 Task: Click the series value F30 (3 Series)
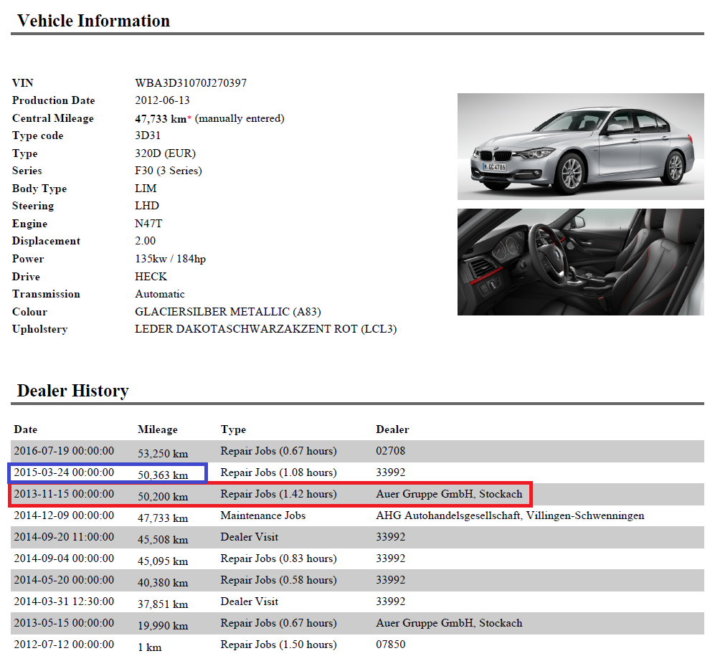[x=169, y=171]
